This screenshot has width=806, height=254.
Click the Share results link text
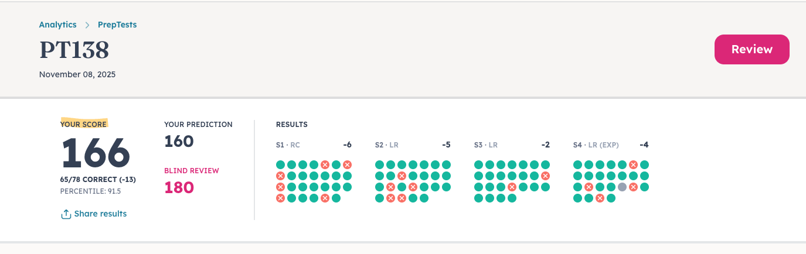click(100, 214)
